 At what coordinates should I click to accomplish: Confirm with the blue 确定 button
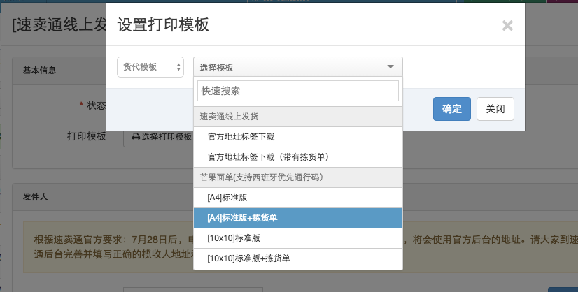[452, 109]
